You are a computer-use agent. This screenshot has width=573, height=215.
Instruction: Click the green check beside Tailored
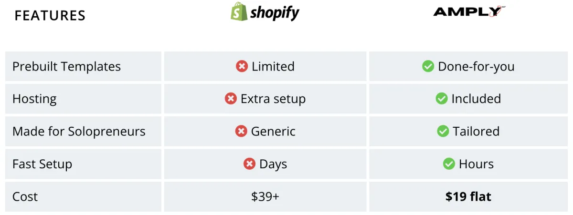[x=443, y=131]
